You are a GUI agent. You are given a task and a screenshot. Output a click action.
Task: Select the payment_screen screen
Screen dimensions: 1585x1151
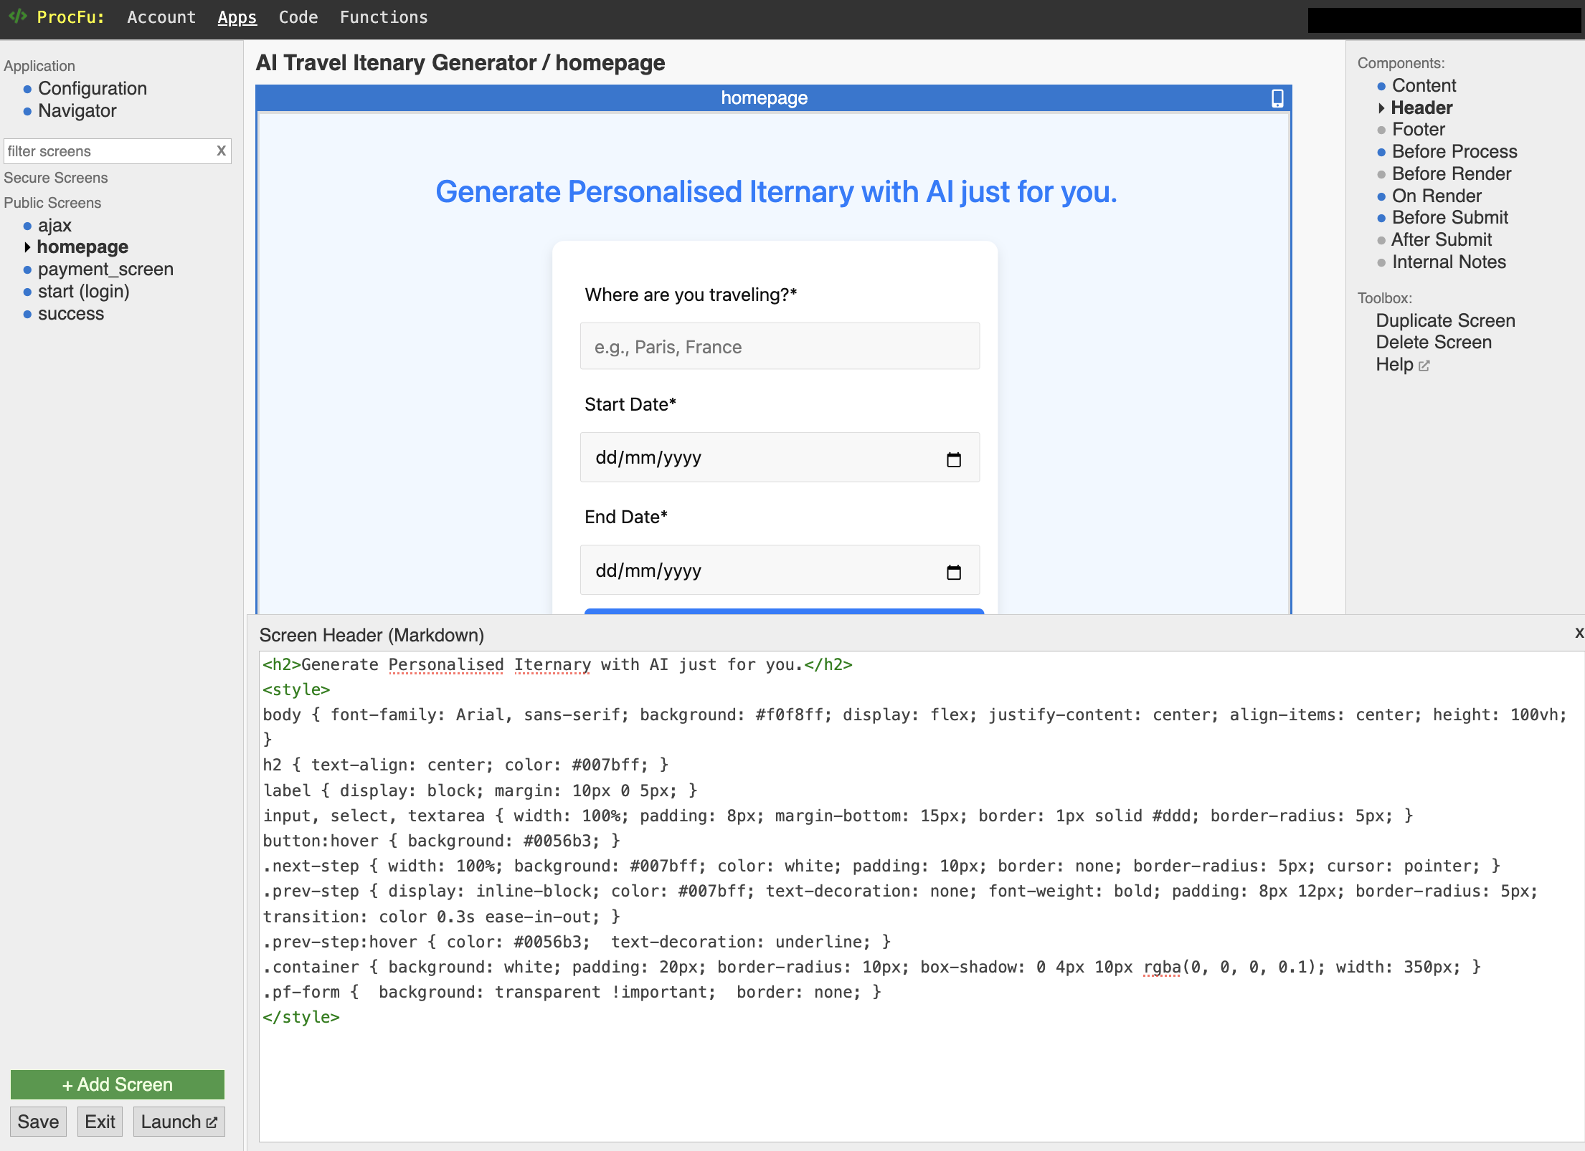(105, 269)
